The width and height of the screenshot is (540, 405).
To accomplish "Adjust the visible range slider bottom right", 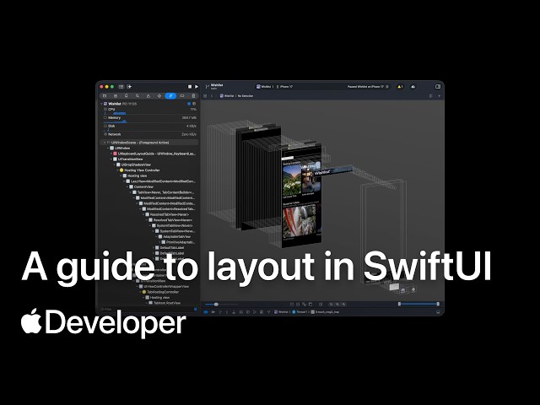I will pos(418,304).
